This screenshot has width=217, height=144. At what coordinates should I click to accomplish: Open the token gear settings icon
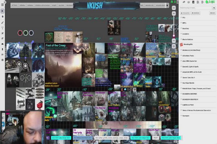(x=19, y=64)
